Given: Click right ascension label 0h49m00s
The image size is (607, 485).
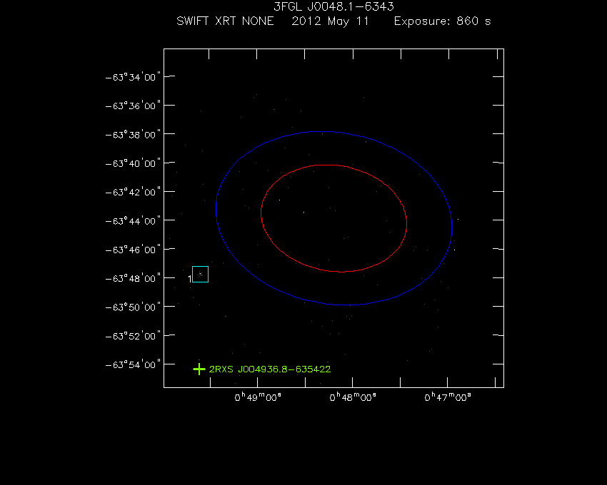Looking at the screenshot, I should tap(258, 397).
